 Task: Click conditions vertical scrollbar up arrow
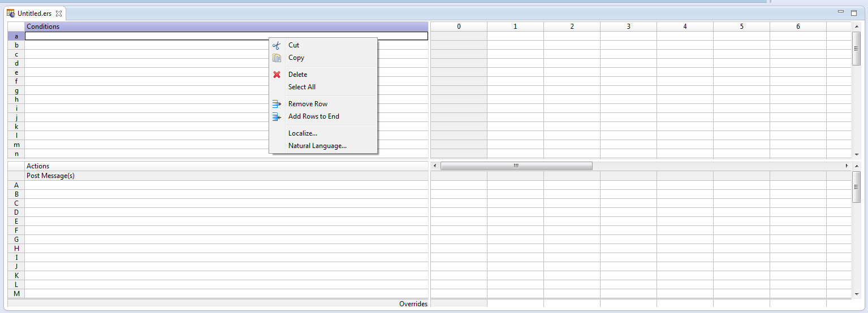[x=856, y=27]
